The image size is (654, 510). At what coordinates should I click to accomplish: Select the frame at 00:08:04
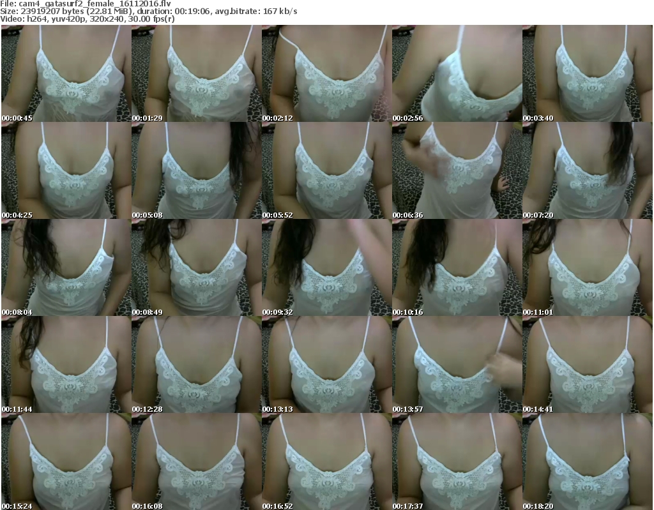pyautogui.click(x=66, y=267)
